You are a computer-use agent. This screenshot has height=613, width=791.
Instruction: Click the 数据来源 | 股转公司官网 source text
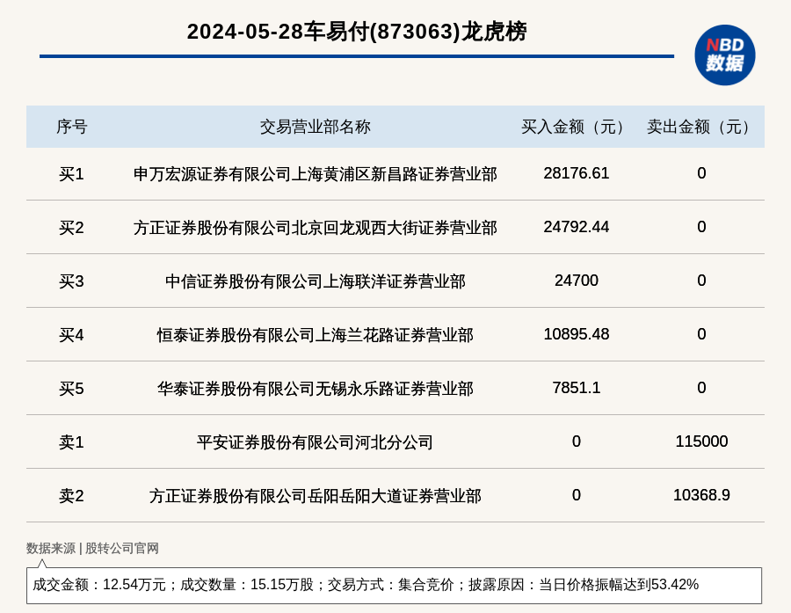coord(92,549)
